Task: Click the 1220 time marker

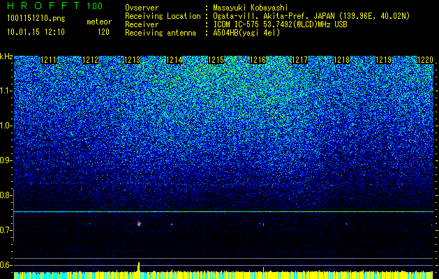Action: [x=426, y=60]
